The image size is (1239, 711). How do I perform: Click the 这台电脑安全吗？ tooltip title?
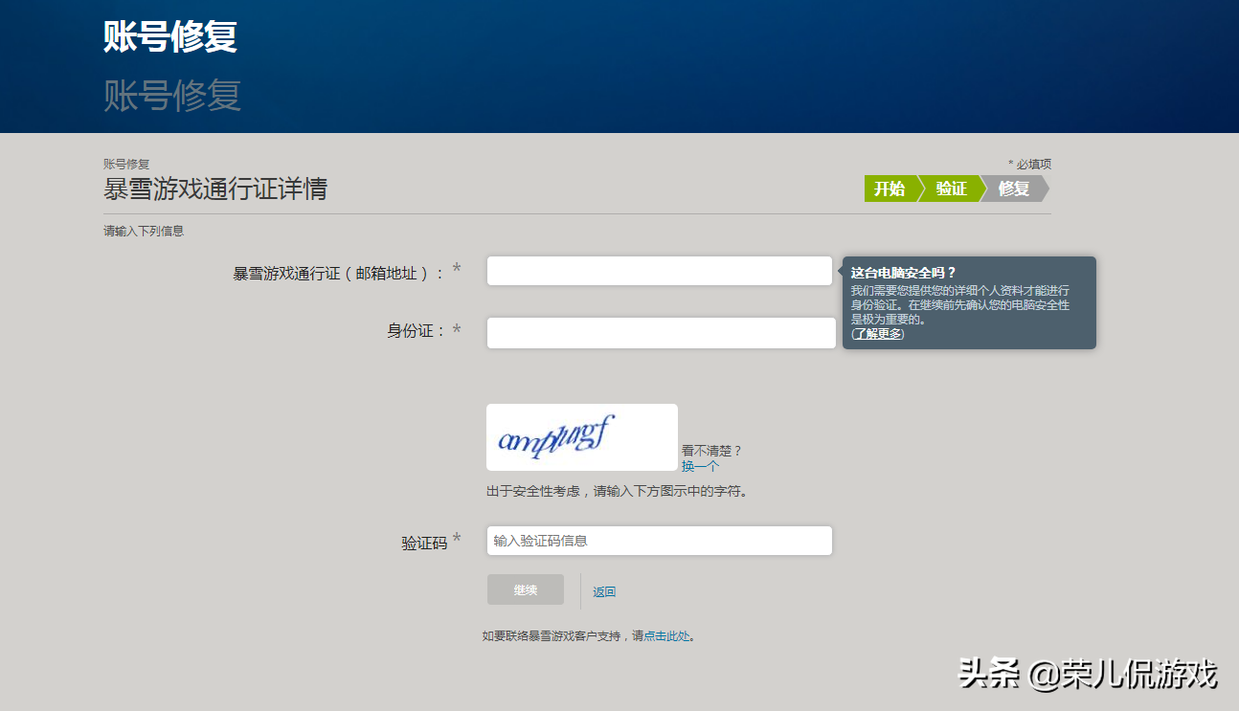pyautogui.click(x=904, y=273)
